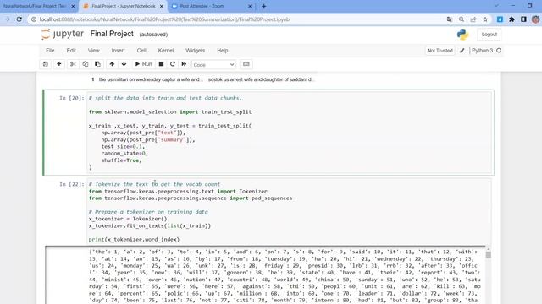The image size is (542, 304).
Task: Click the Jupyter logo
Action: pos(62,34)
